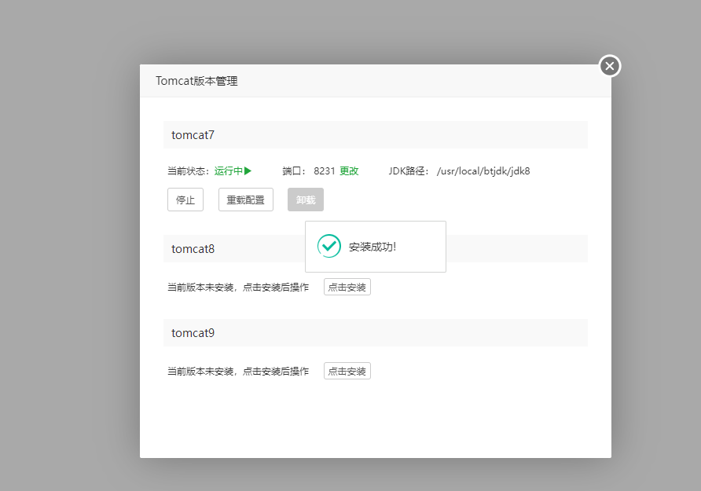Click the 停止 button for tomcat7
Image resolution: width=701 pixels, height=491 pixels.
(x=185, y=200)
